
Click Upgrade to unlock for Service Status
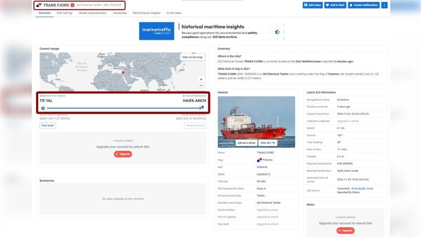pyautogui.click(x=267, y=210)
